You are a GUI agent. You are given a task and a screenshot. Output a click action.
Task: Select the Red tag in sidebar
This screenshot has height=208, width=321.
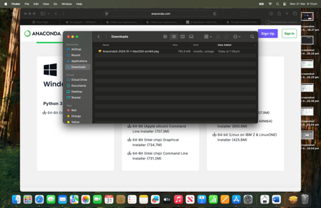(74, 110)
